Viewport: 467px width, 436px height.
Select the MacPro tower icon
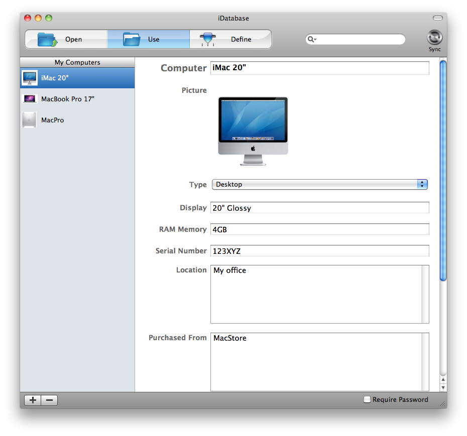pos(30,120)
